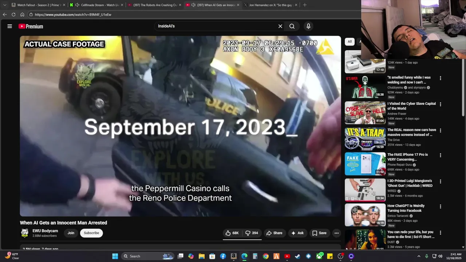
Task: Open Microsoft Store from taskbar
Action: click(x=212, y=256)
